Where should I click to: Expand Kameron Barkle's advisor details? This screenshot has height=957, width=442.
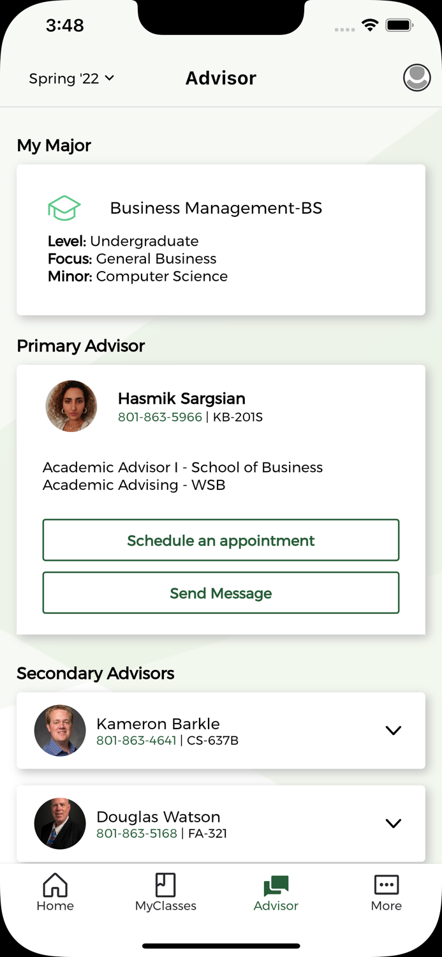pyautogui.click(x=394, y=731)
